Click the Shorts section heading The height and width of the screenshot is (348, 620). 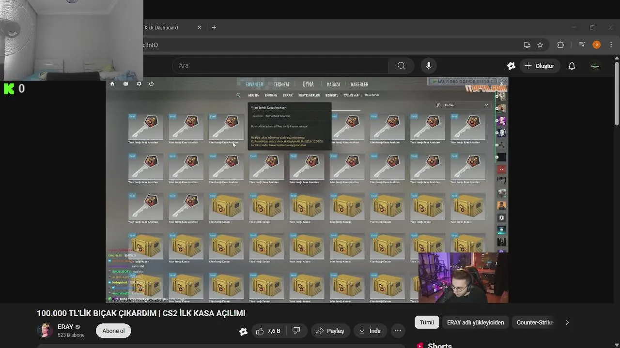pos(440,346)
